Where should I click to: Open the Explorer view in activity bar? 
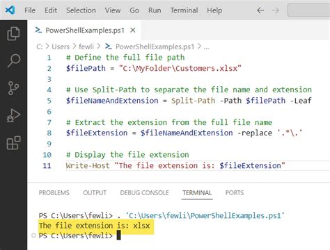tap(13, 34)
